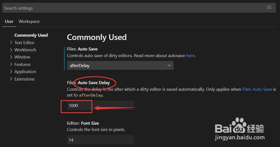Select the Features category label
This screenshot has width=280, height=147.
pyautogui.click(x=22, y=64)
